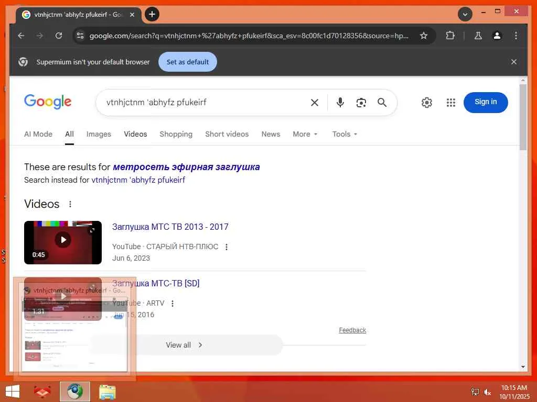Open the browser profile icon
The width and height of the screenshot is (537, 402).
coord(497,36)
